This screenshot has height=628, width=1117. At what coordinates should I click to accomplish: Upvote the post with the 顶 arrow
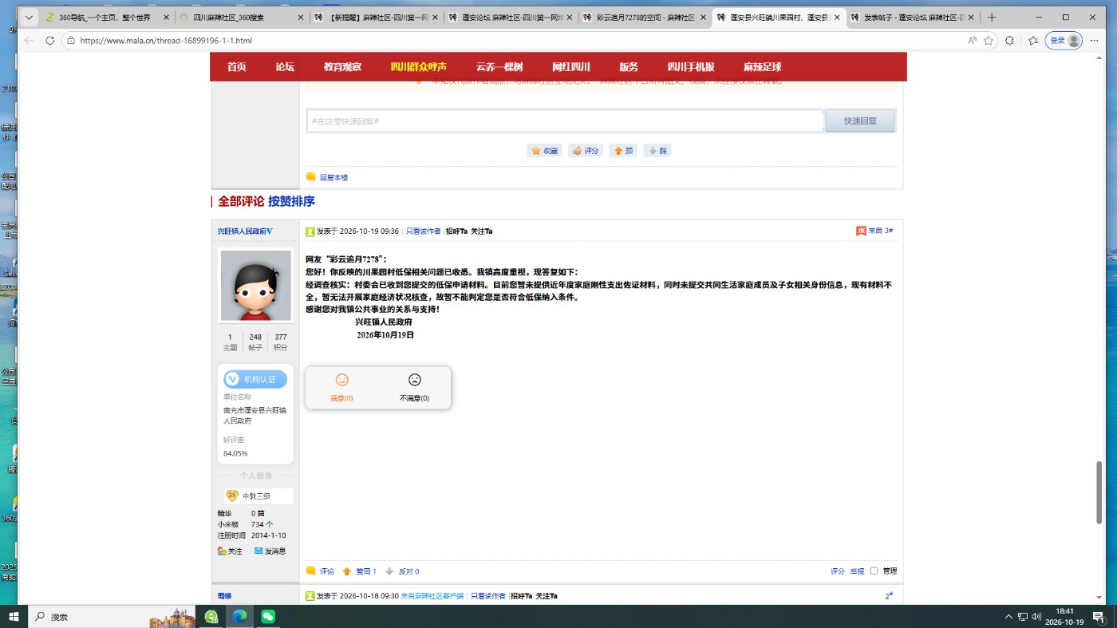coord(618,151)
